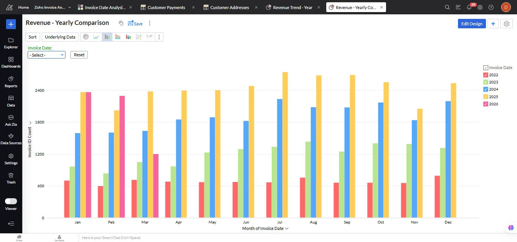
Task: Expand the Y-axis Invoice ID Count arrow
Action: [30, 122]
